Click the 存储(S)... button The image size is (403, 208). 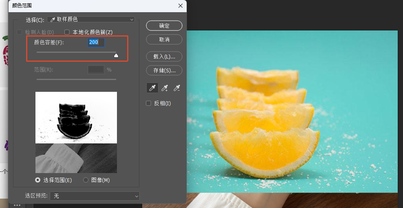(164, 70)
